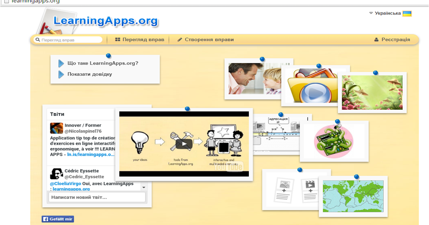Open Показати довідку link
The height and width of the screenshot is (225, 429).
click(90, 74)
